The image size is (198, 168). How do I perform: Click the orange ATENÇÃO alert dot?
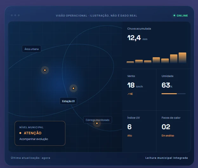click(20, 133)
